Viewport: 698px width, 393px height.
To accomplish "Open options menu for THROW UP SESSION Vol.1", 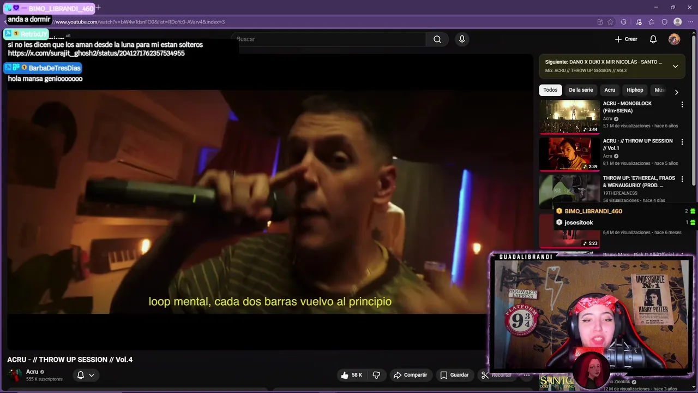I will [x=682, y=141].
